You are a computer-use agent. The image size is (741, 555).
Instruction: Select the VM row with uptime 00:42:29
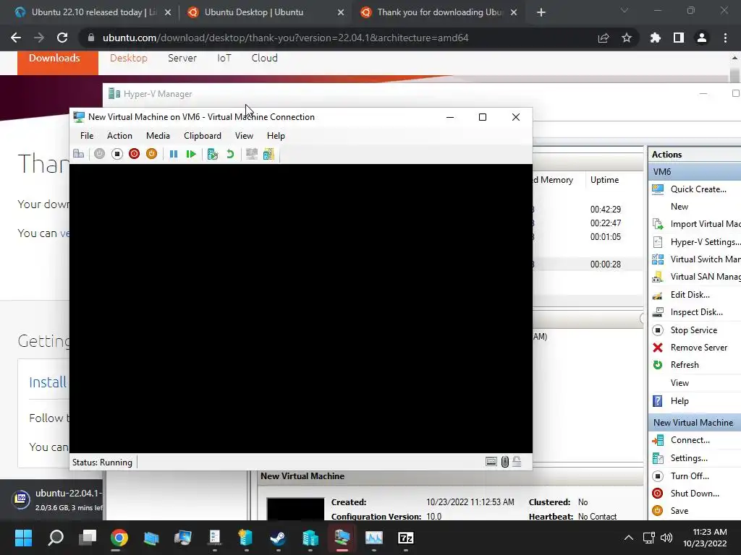point(588,210)
